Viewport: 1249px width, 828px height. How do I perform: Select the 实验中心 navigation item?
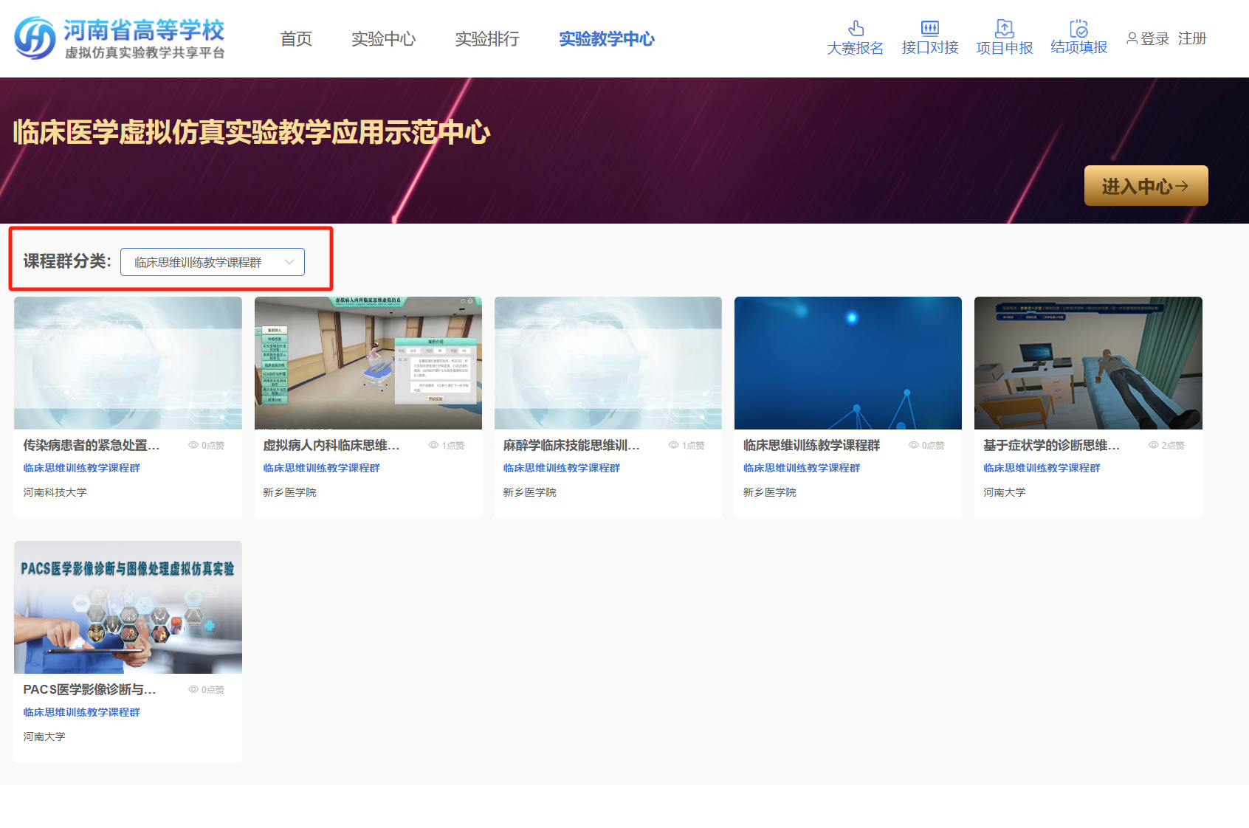click(384, 39)
